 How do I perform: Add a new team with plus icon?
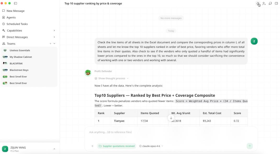pos(50,44)
